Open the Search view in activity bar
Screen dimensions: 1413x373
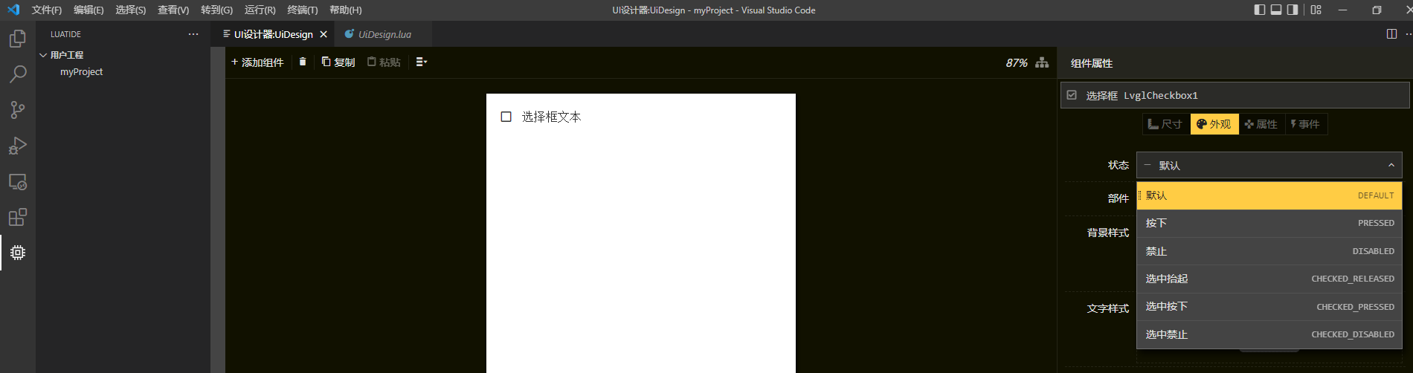18,74
